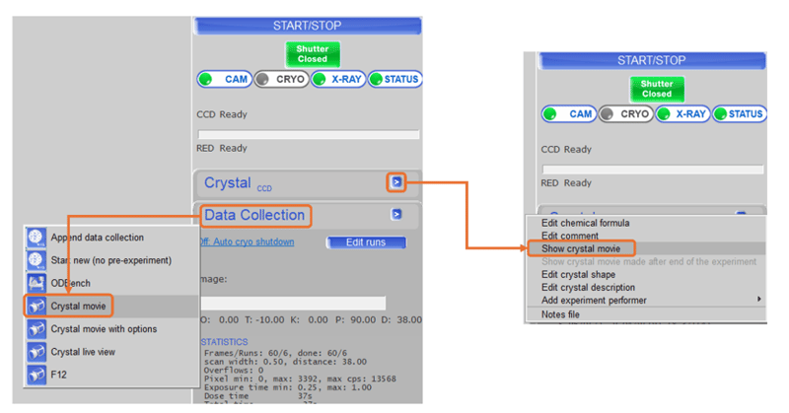Open ODBench from the menu

[111, 283]
